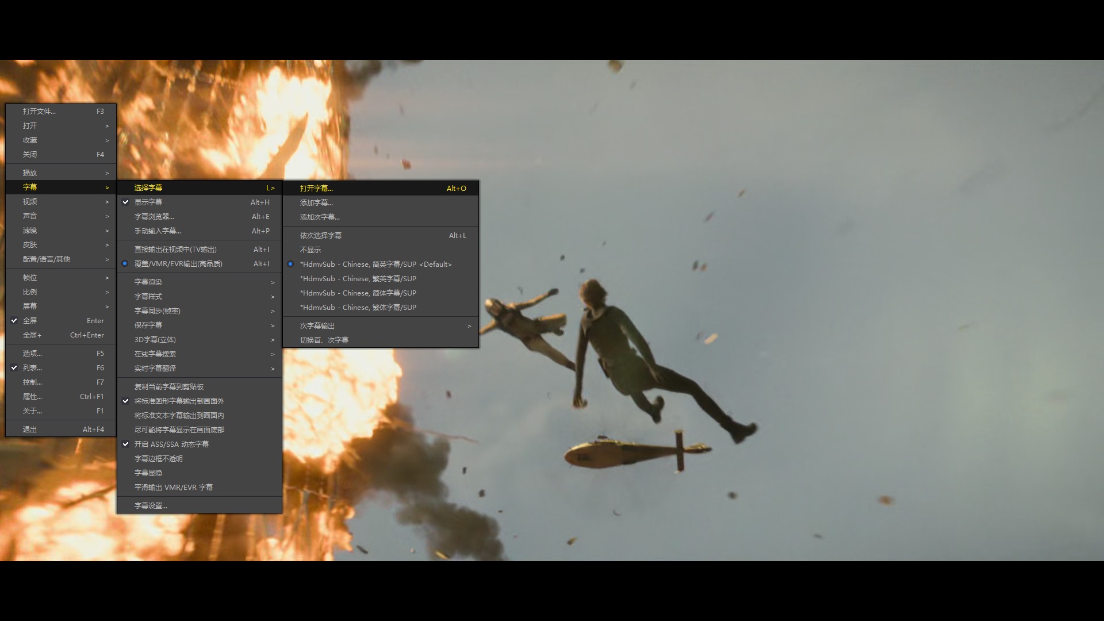Select 不显示 to hide subtitles
The image size is (1104, 621).
tap(310, 250)
